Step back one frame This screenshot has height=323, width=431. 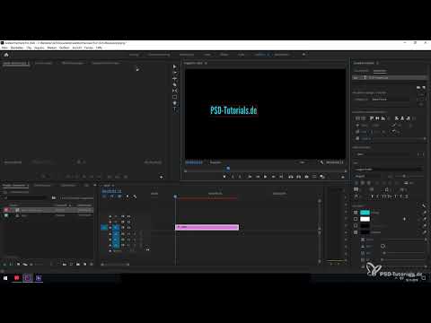tap(258, 177)
